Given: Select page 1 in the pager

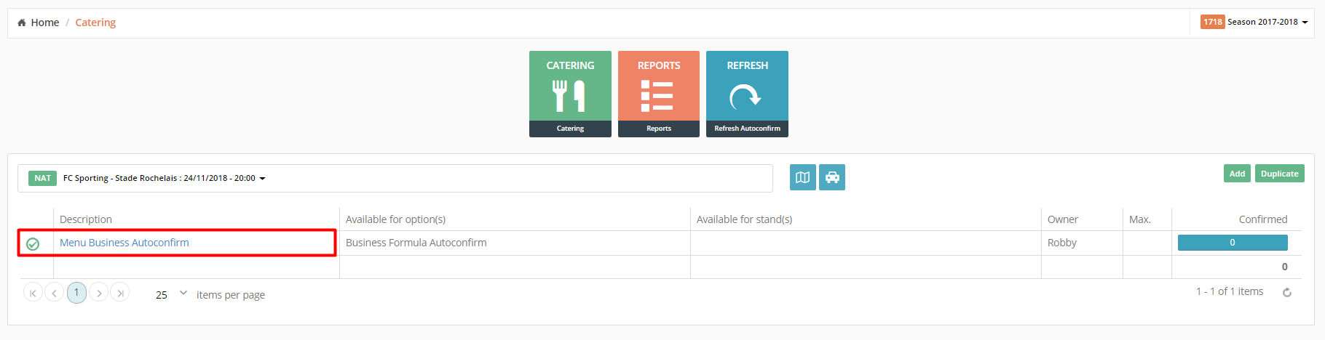Looking at the screenshot, I should pos(76,293).
